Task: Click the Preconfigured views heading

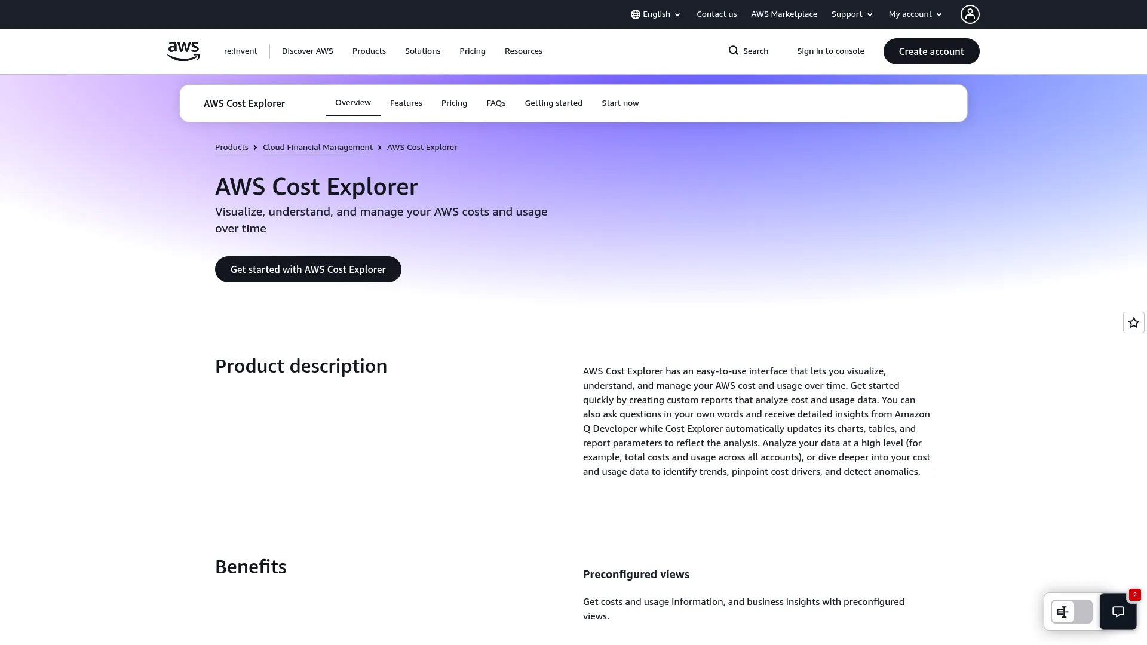Action: click(636, 575)
